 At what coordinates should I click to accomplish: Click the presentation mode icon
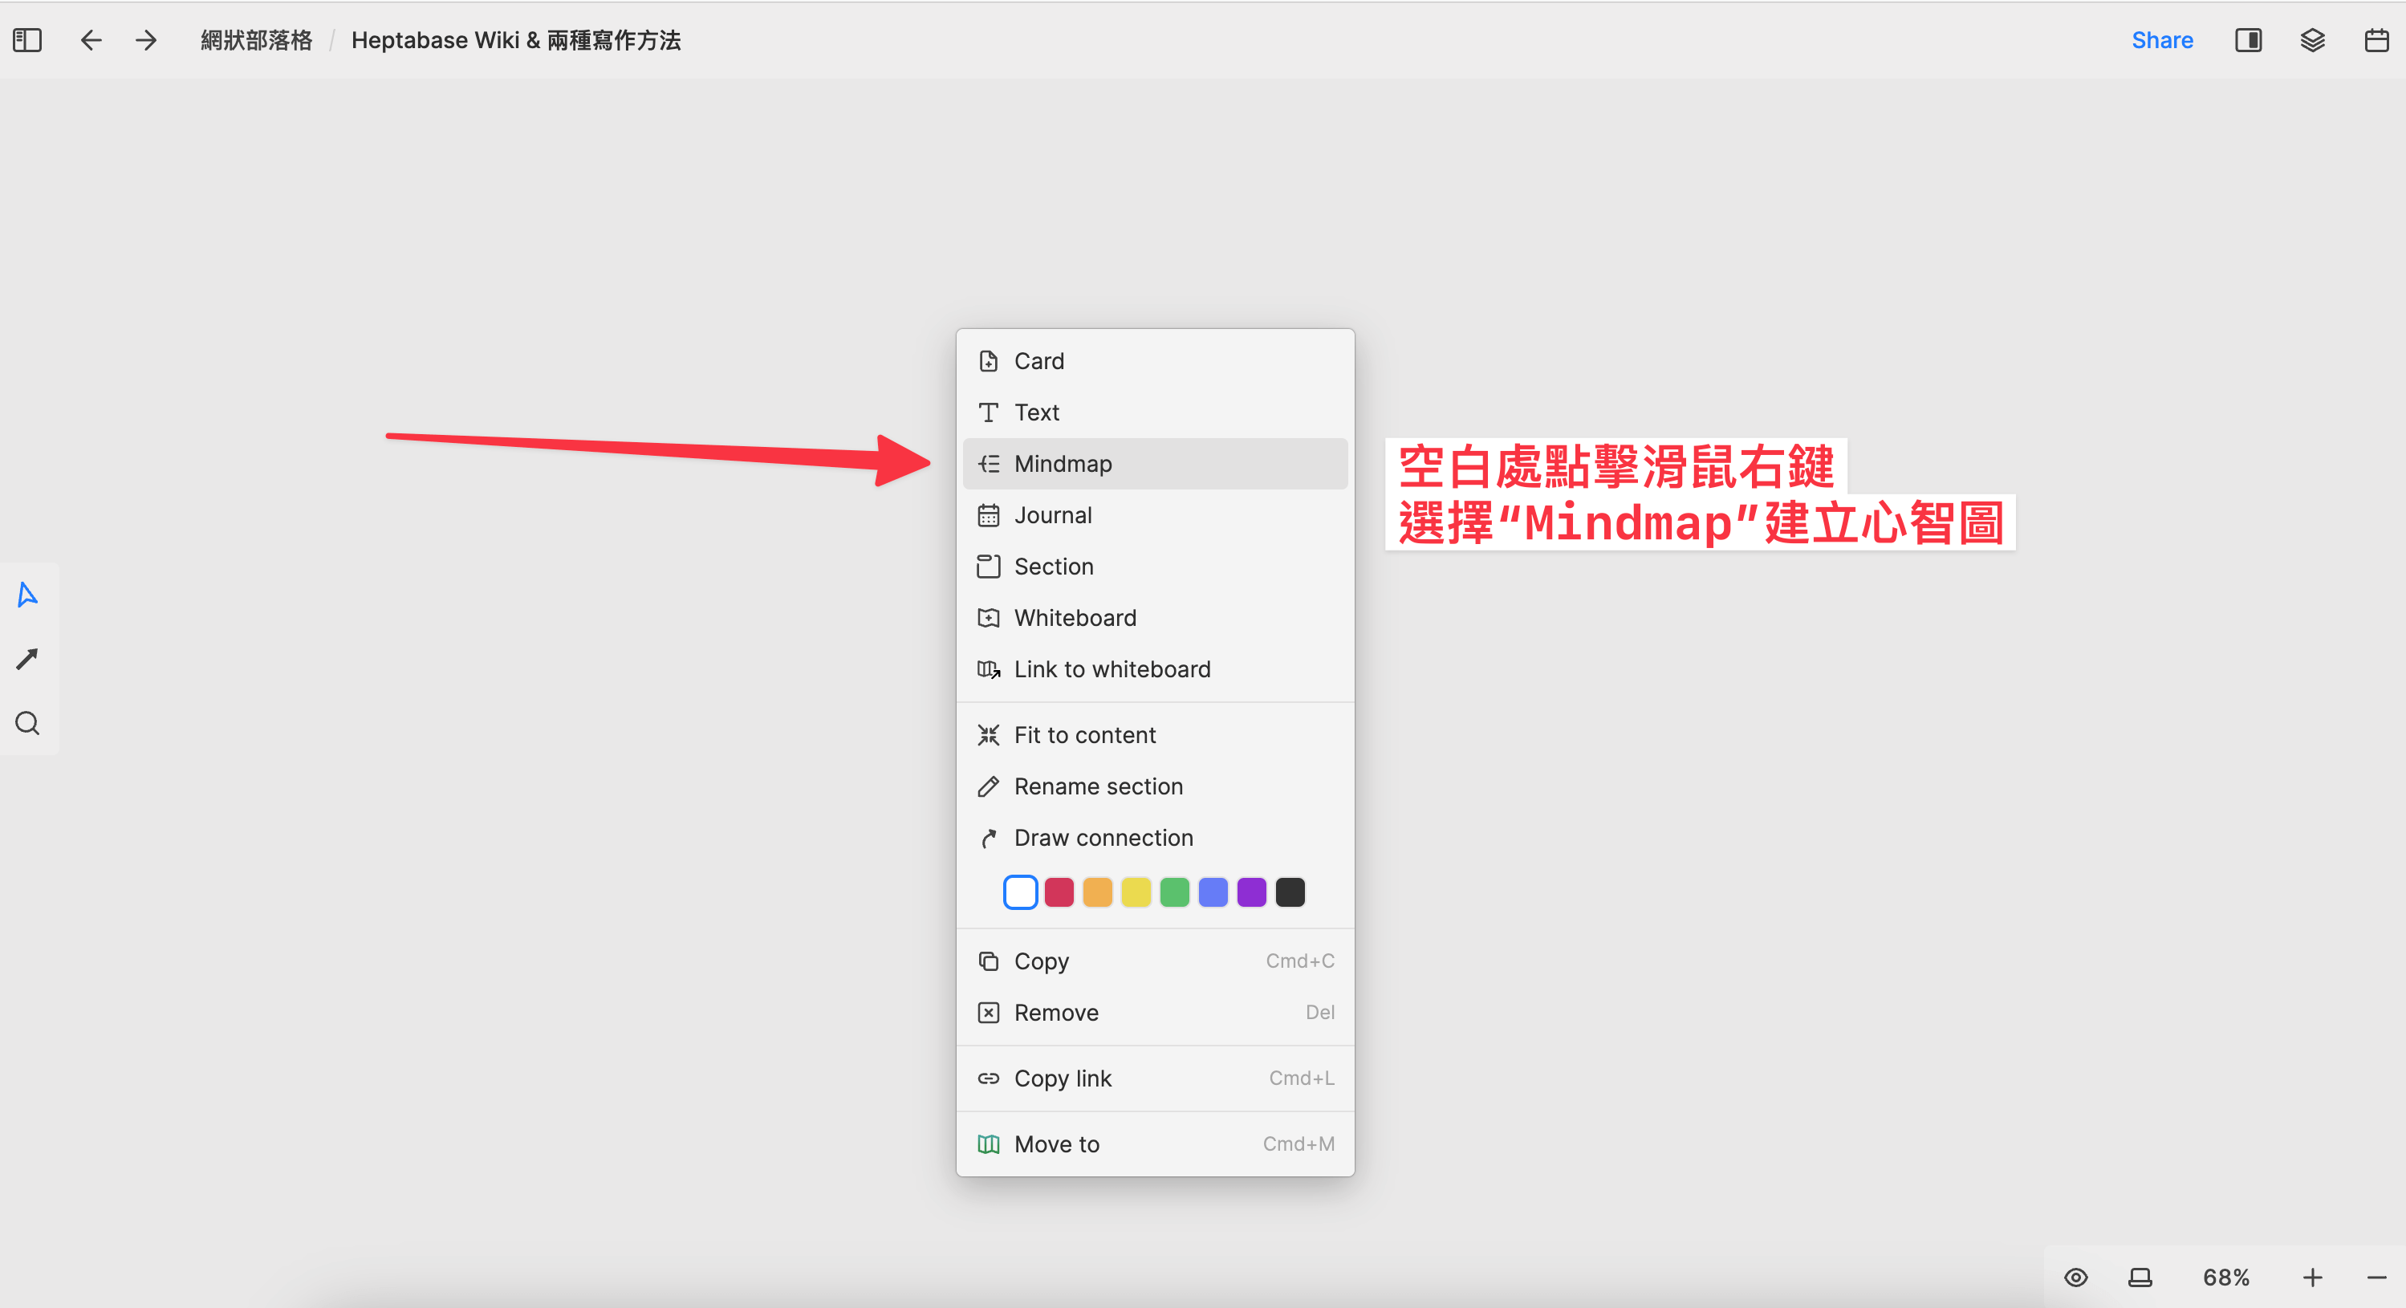2140,1278
